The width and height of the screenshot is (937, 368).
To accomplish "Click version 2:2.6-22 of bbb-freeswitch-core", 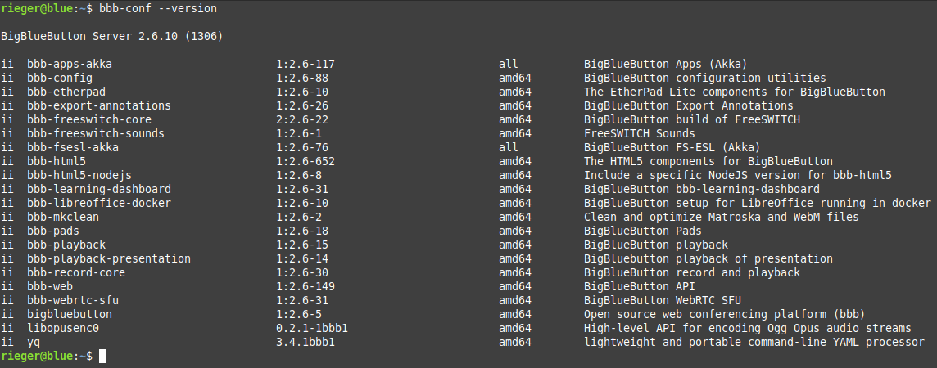I will pos(302,119).
